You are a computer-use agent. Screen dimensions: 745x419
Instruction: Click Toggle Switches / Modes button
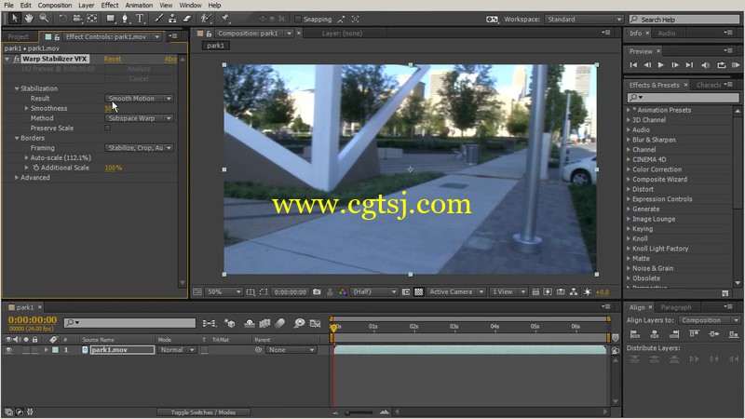click(203, 412)
